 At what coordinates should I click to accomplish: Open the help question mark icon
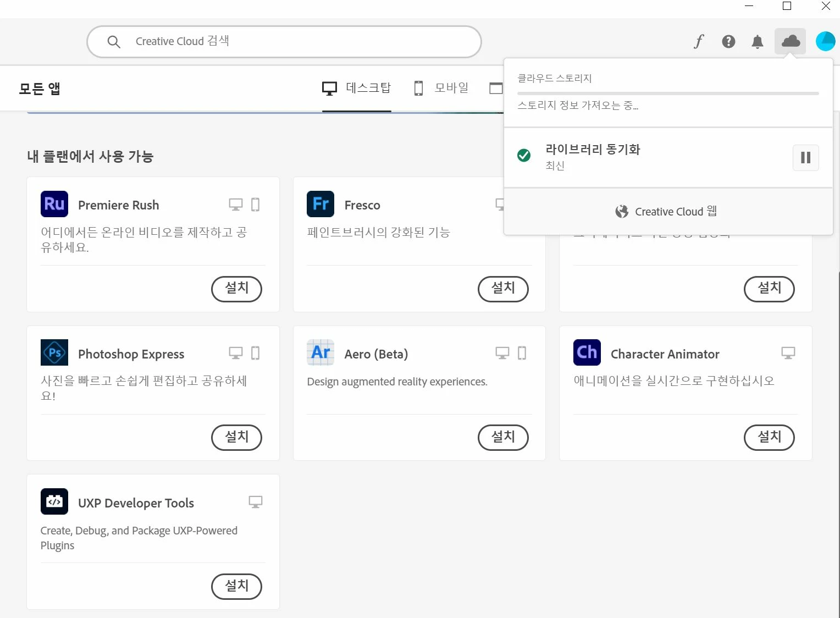point(728,41)
